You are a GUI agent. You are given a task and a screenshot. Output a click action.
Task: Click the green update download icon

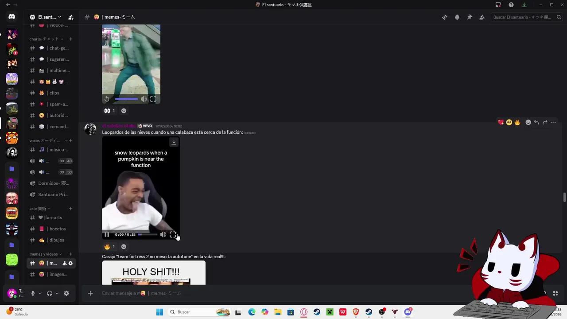click(524, 5)
